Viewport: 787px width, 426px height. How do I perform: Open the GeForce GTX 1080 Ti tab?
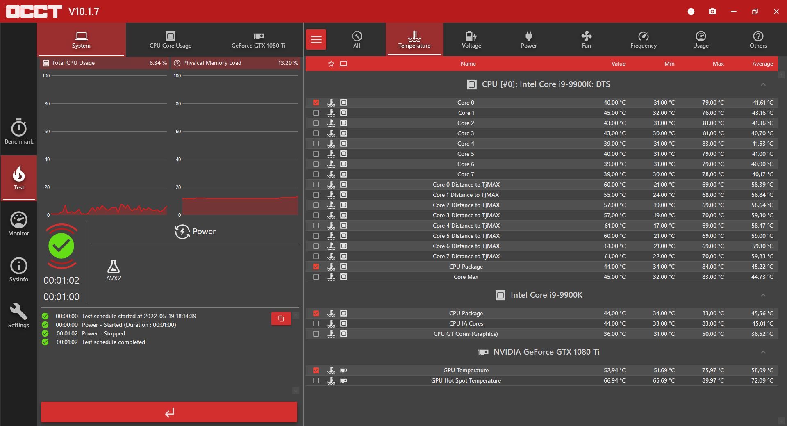259,39
